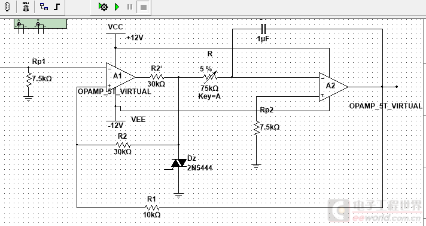Select the bus step-line tool
Screen dimensions: 426x226
(57, 7)
